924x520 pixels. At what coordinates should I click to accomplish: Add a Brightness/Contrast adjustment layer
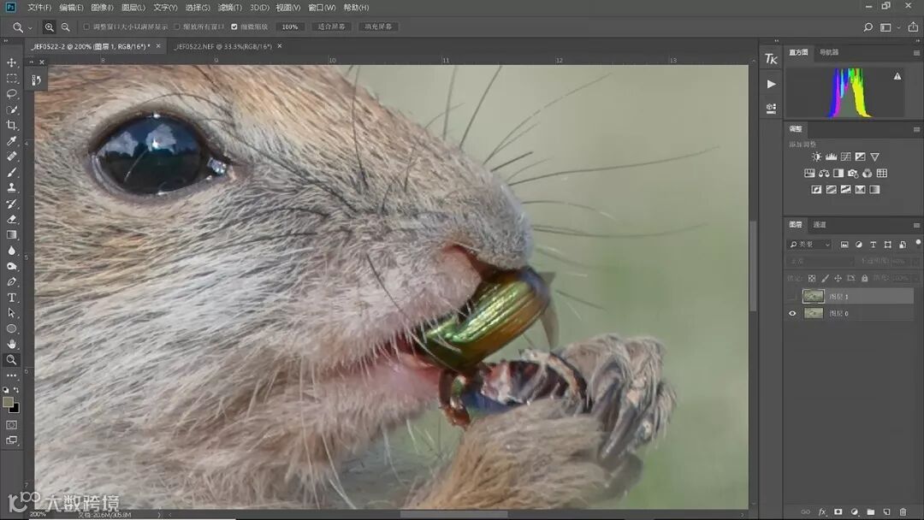pyautogui.click(x=816, y=157)
